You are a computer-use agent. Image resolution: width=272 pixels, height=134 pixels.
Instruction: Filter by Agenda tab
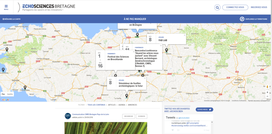tap(122, 105)
